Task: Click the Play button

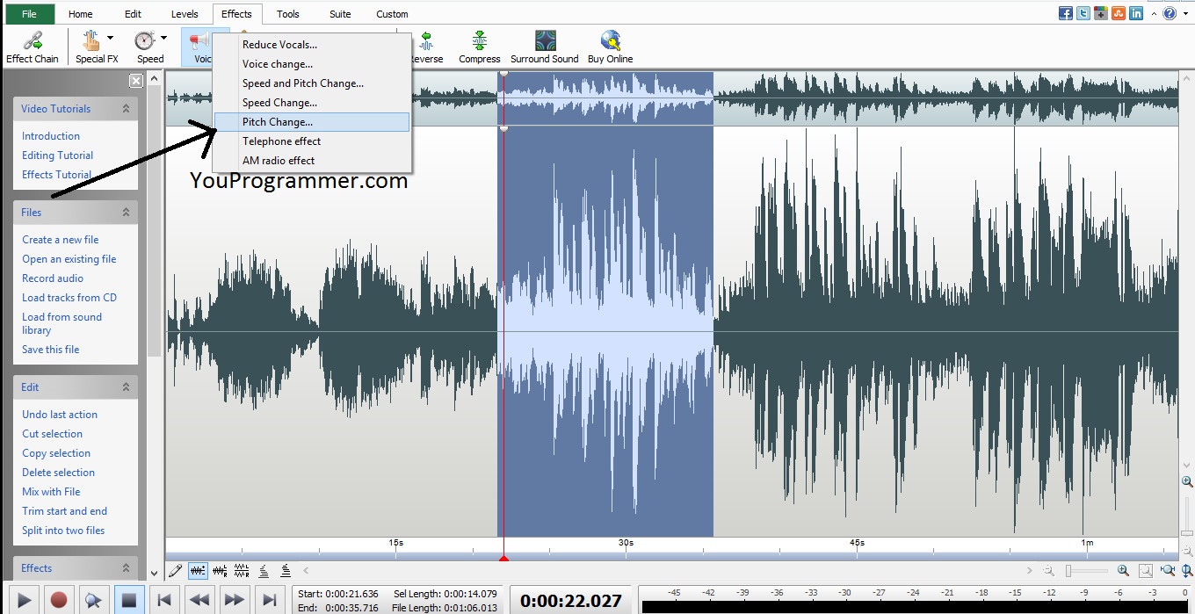Action: click(x=23, y=601)
